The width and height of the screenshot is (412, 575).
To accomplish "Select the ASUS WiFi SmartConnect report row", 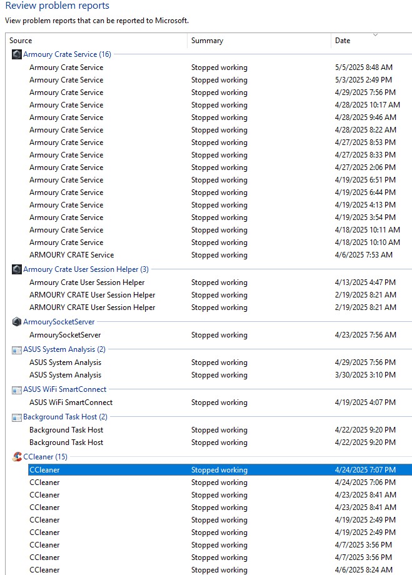I will 220,402.
